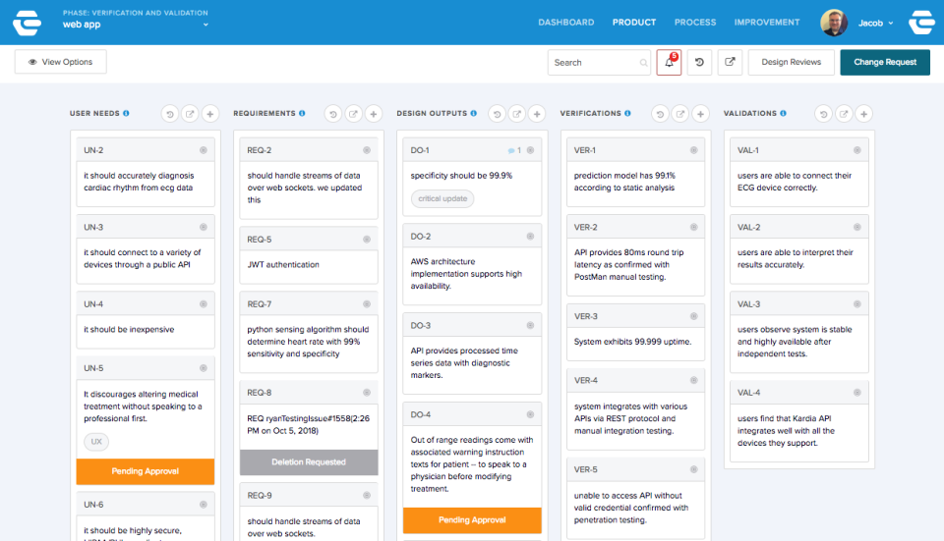Click Pending Approval on UN-5
The height and width of the screenshot is (541, 944).
[x=146, y=471]
